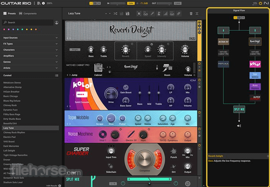Expand the Input Sources filter
The height and width of the screenshot is (187, 270).
[x=31, y=38]
